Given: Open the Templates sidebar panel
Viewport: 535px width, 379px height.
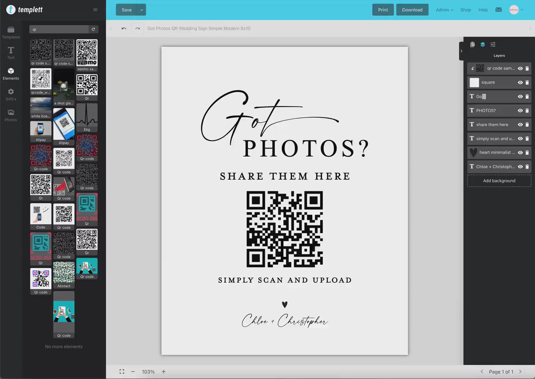Looking at the screenshot, I should (11, 33).
